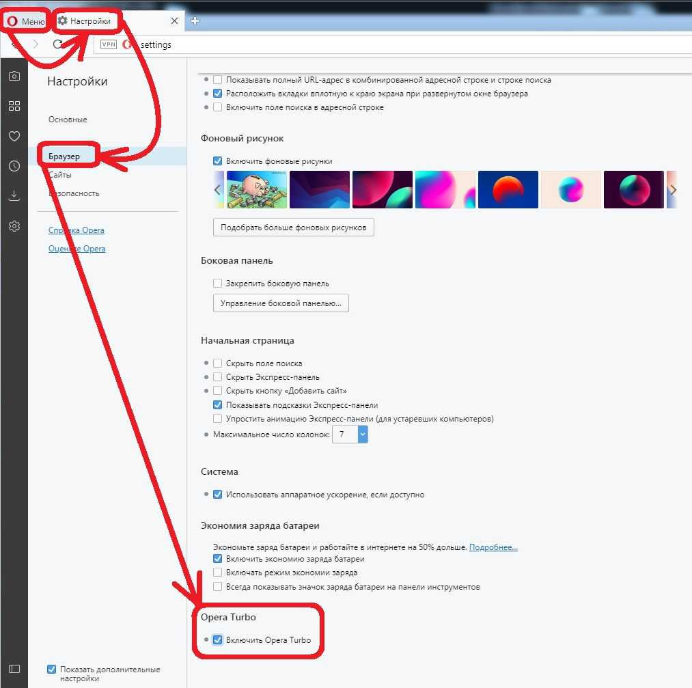Enable Упростить анимацию Экспресс-панели checkbox

click(x=218, y=418)
